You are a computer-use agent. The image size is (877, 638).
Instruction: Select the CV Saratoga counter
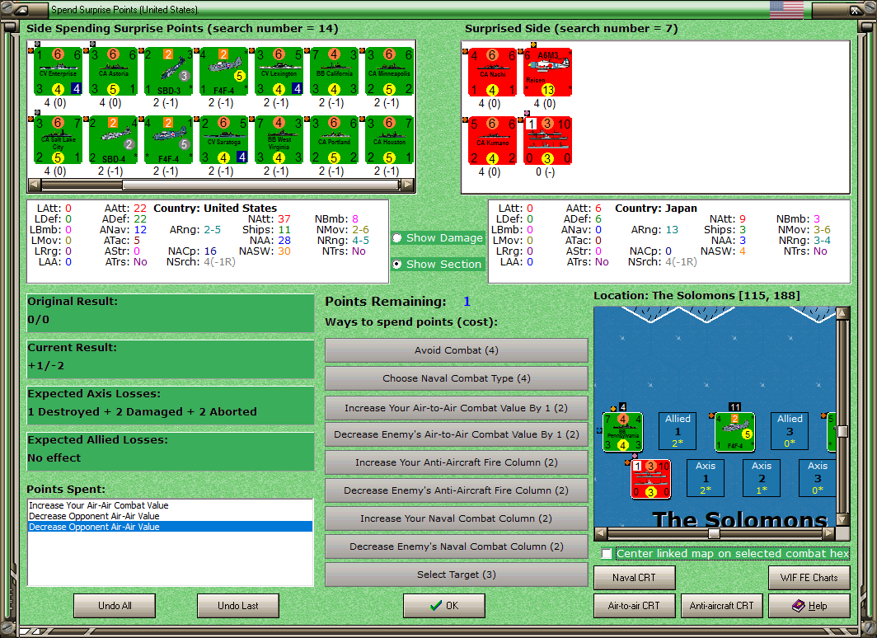coord(223,140)
